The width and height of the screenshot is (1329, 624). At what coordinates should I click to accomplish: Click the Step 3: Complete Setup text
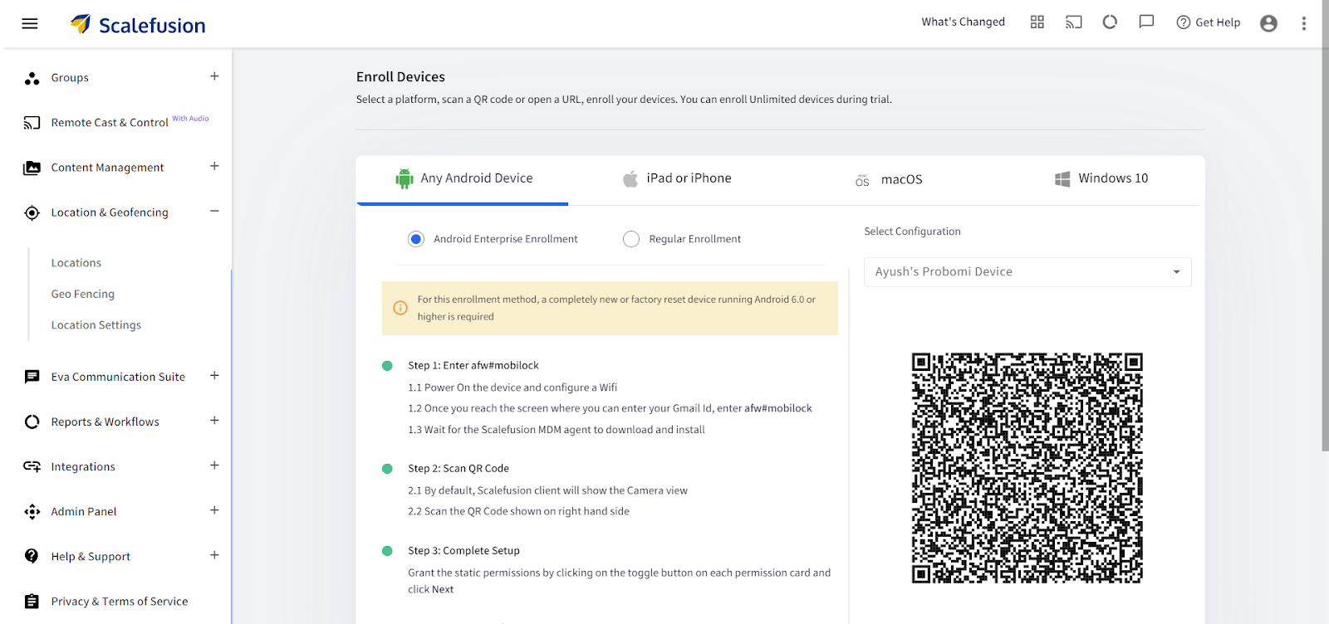(463, 551)
